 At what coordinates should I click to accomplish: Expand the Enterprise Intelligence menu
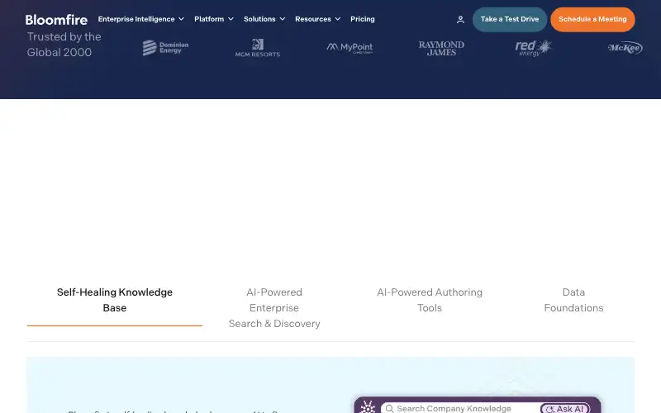[x=140, y=19]
